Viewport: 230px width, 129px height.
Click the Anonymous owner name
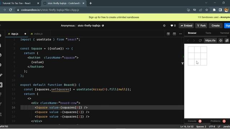pos(68,25)
